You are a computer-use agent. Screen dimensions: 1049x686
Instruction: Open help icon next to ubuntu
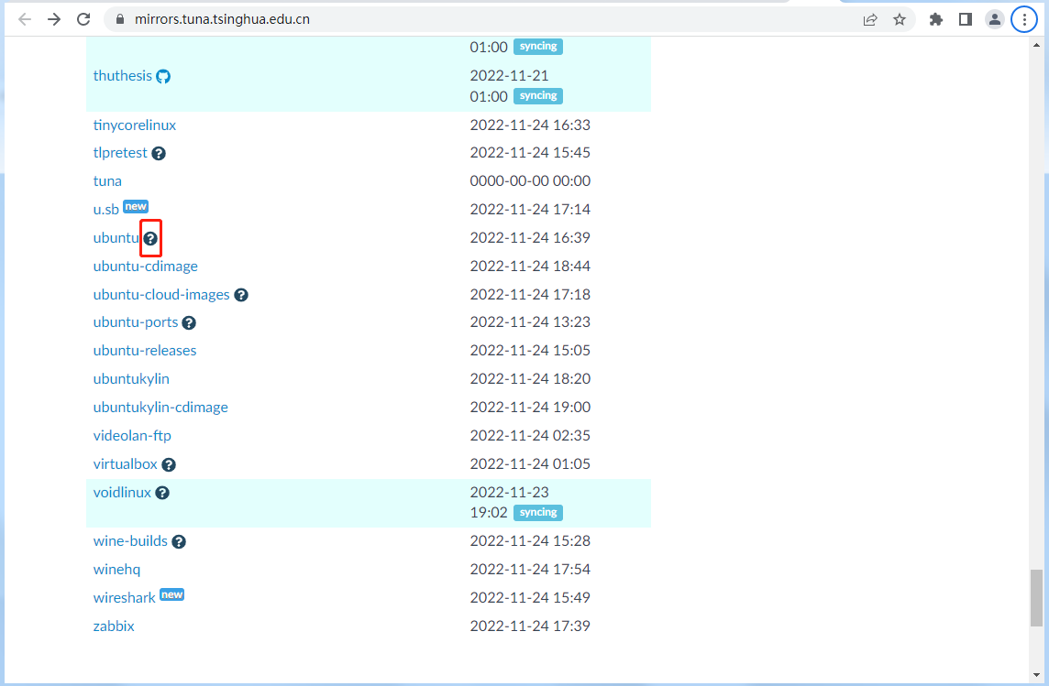pyautogui.click(x=150, y=238)
